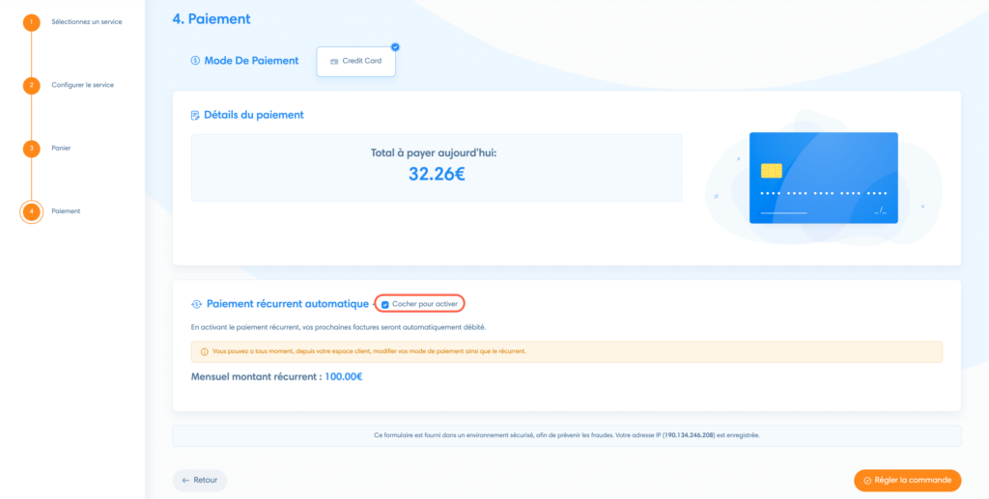The image size is (989, 499).
Task: Click the card icon inside Credit Card button
Action: pos(334,62)
